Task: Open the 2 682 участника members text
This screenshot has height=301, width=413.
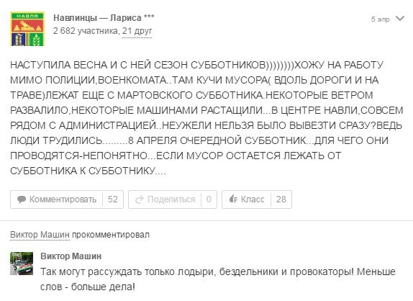Action: pyautogui.click(x=86, y=31)
